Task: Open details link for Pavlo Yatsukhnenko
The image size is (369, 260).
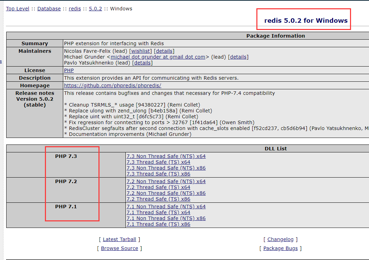Action: tap(142, 63)
